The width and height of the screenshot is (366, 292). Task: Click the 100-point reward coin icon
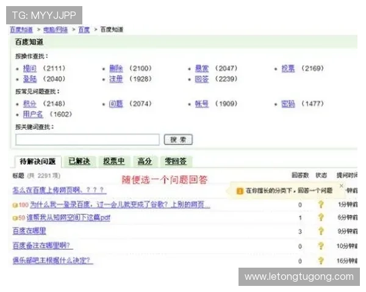15,205
